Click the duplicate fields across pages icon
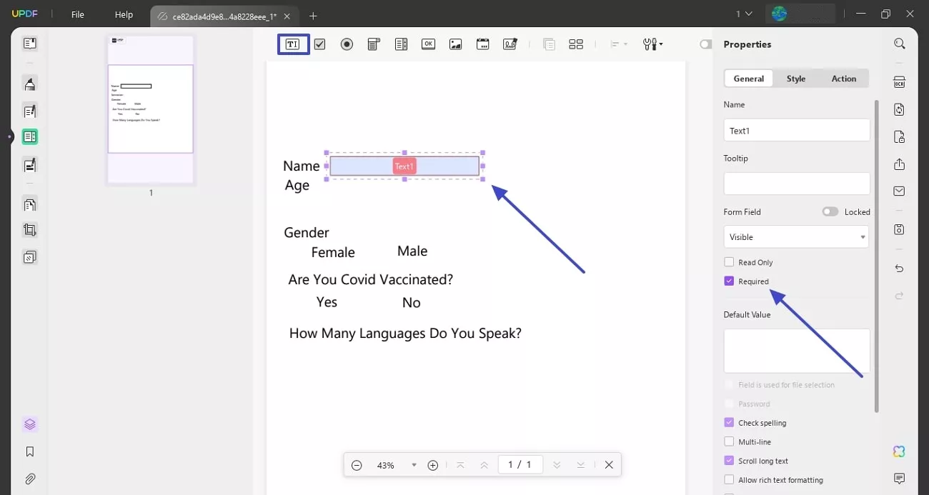 (549, 44)
